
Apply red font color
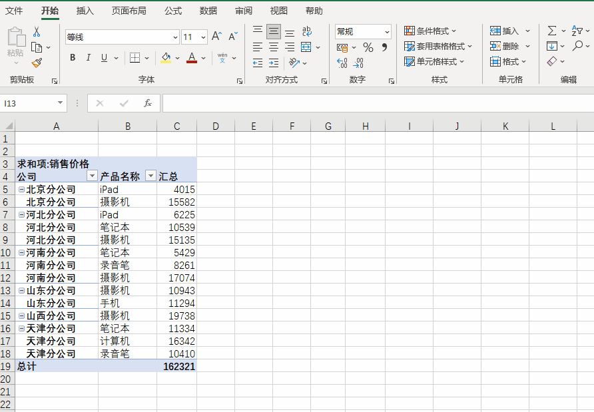point(192,57)
